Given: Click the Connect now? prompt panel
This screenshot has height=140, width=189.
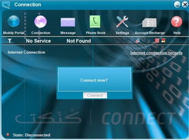Looking at the screenshot, I should pyautogui.click(x=94, y=80).
